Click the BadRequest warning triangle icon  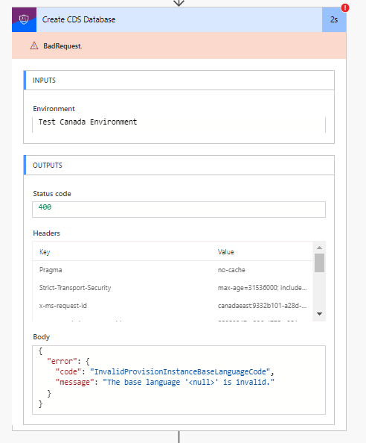(34, 45)
